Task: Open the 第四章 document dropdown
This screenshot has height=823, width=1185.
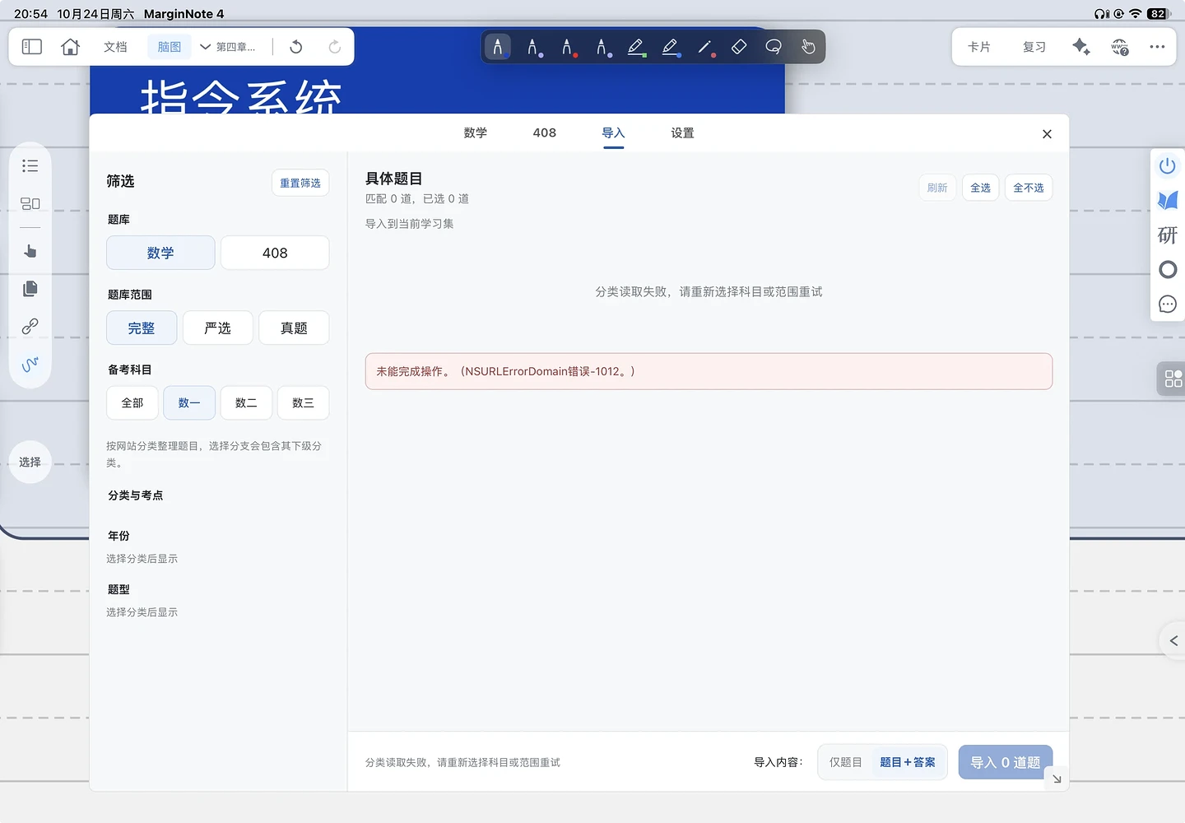Action: [228, 47]
